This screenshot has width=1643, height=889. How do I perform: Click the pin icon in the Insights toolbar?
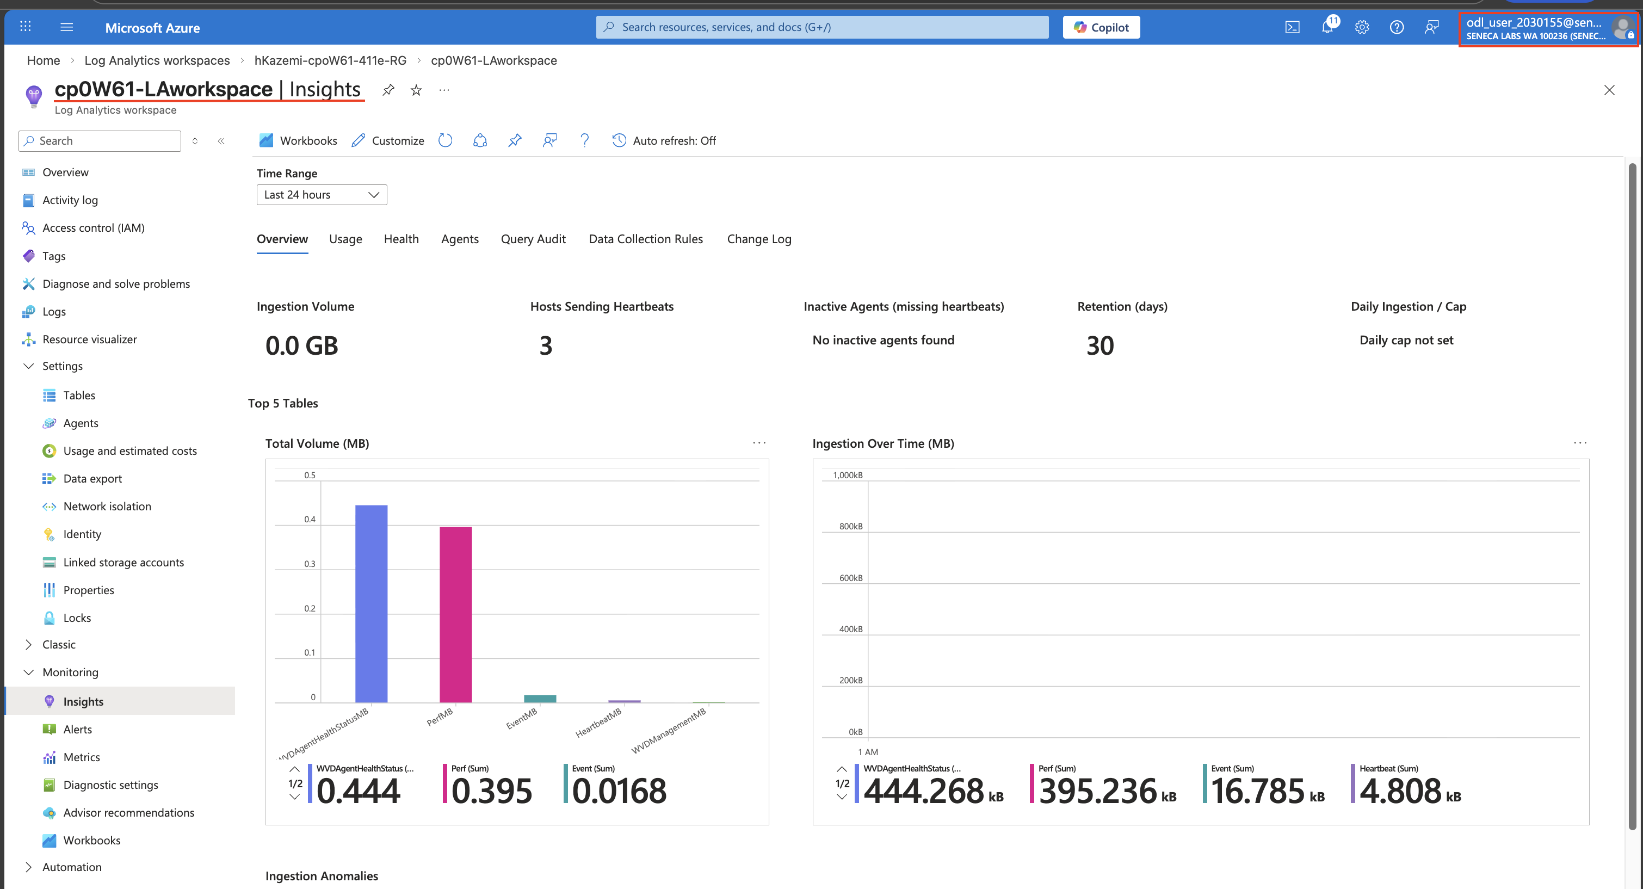pos(515,140)
